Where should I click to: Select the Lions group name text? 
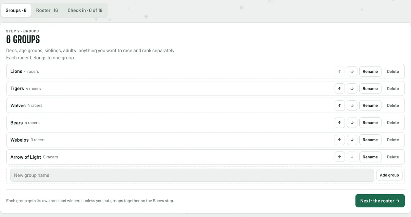(x=16, y=71)
